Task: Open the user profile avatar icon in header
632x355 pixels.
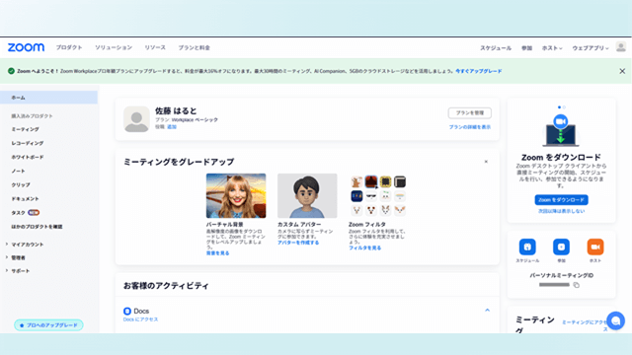Action: (621, 47)
